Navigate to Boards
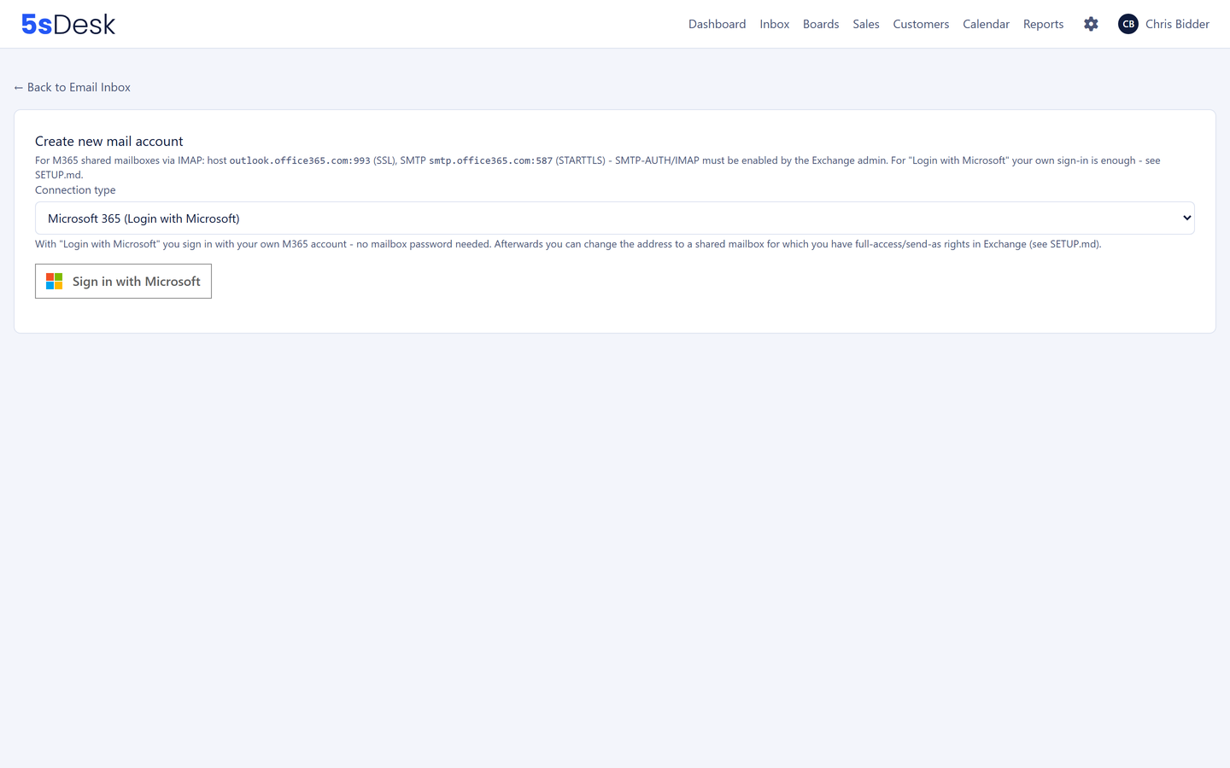The width and height of the screenshot is (1230, 768). pyautogui.click(x=821, y=24)
